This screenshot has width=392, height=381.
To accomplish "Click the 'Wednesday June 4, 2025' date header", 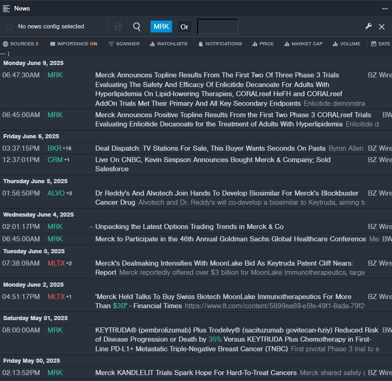I will tap(38, 215).
